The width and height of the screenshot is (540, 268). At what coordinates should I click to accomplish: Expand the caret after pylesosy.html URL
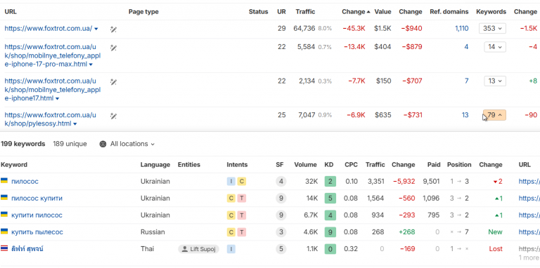coord(75,123)
